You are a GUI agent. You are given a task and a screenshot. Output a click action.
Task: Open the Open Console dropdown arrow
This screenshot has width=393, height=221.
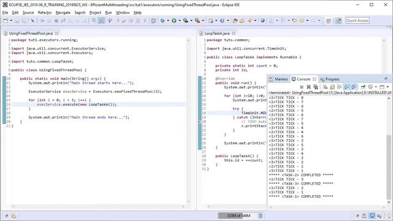click(x=387, y=87)
